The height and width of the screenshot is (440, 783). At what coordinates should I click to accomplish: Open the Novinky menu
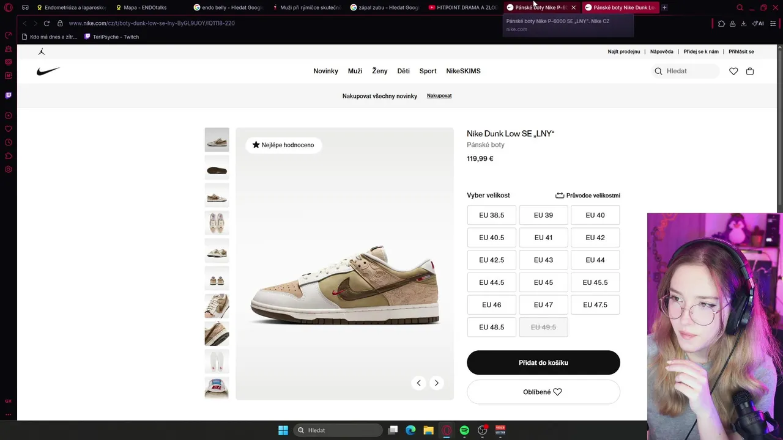click(325, 71)
